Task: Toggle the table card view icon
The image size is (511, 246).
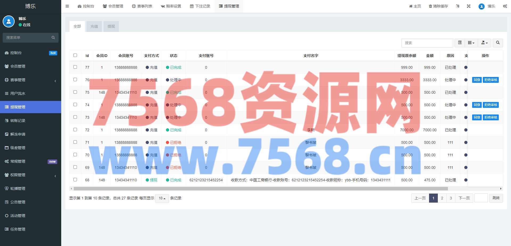Action: coord(460,43)
